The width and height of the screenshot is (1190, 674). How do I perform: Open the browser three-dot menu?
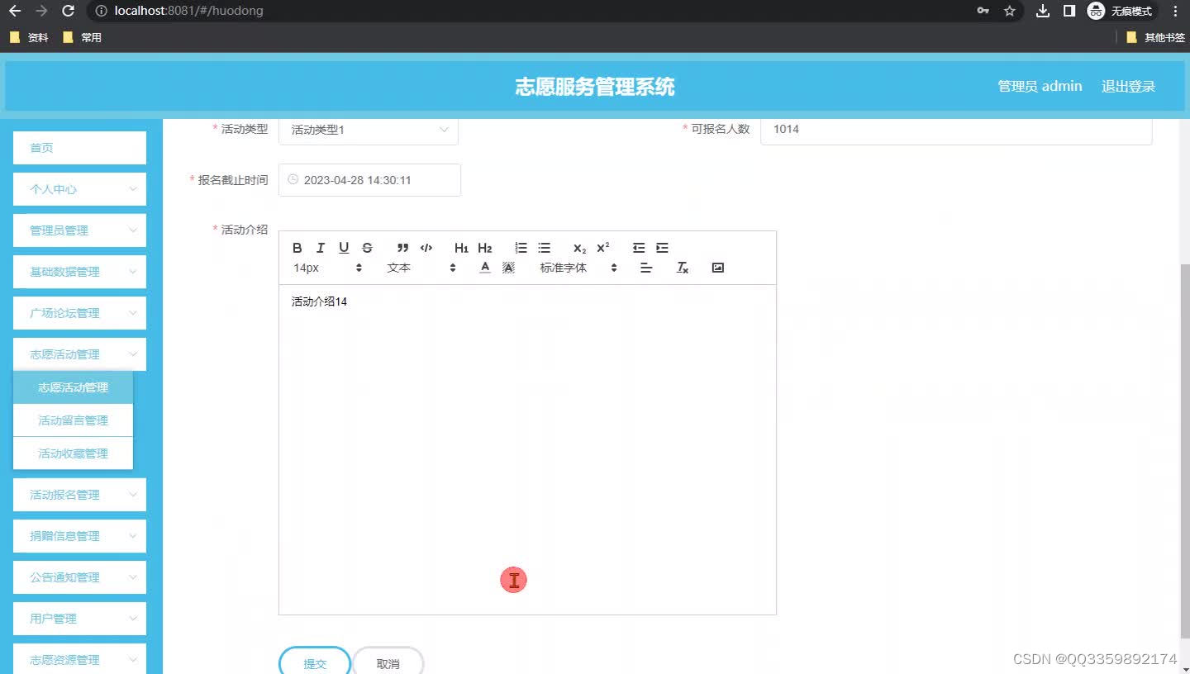click(x=1175, y=11)
